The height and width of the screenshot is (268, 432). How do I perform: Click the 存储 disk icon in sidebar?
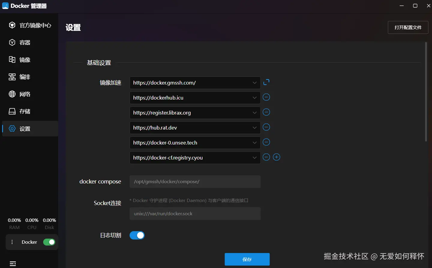pos(12,112)
